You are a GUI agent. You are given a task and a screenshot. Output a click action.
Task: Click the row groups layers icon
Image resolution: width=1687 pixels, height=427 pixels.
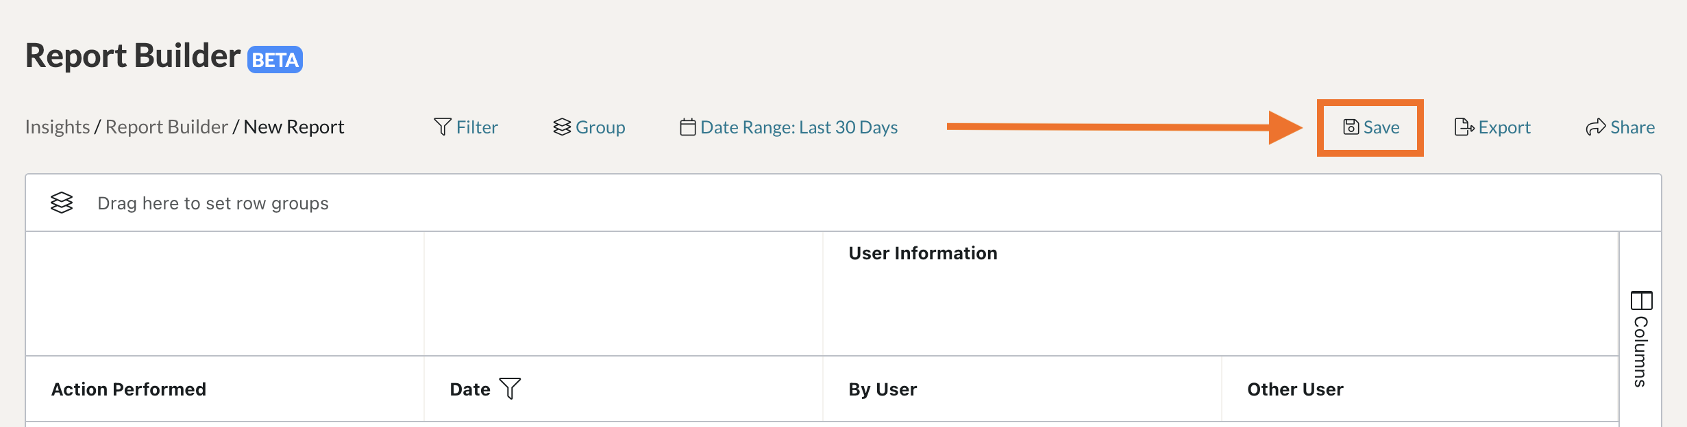(x=62, y=203)
